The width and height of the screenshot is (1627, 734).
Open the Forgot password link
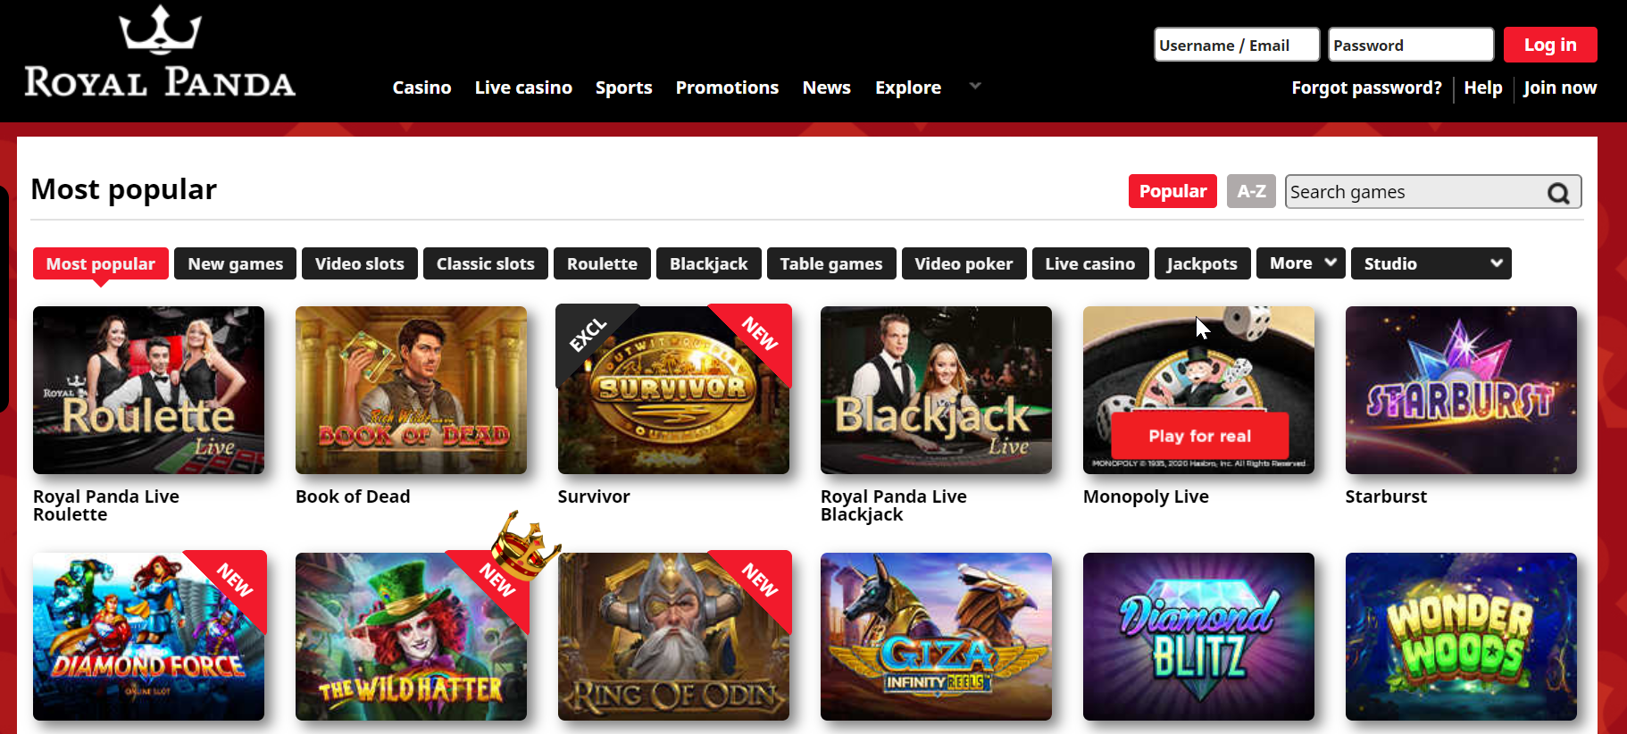click(1366, 88)
